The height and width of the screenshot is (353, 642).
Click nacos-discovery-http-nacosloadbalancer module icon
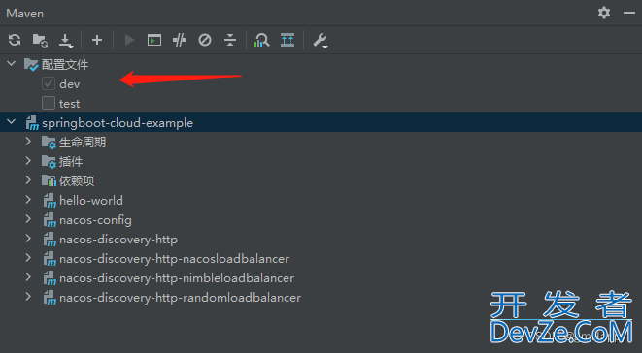click(x=50, y=259)
